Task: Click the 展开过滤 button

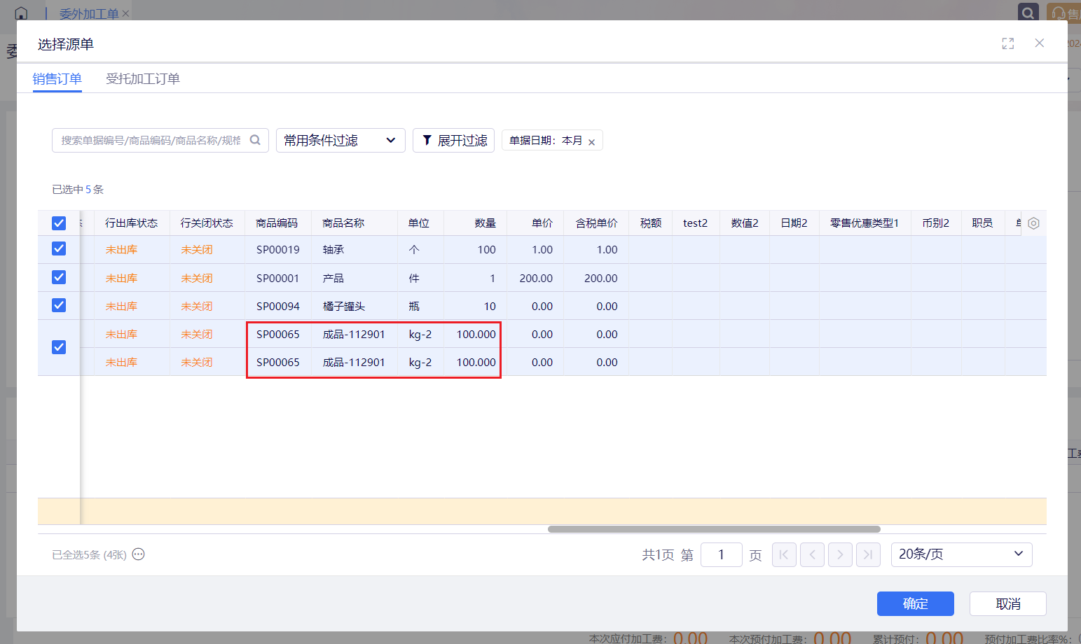Action: [x=453, y=140]
